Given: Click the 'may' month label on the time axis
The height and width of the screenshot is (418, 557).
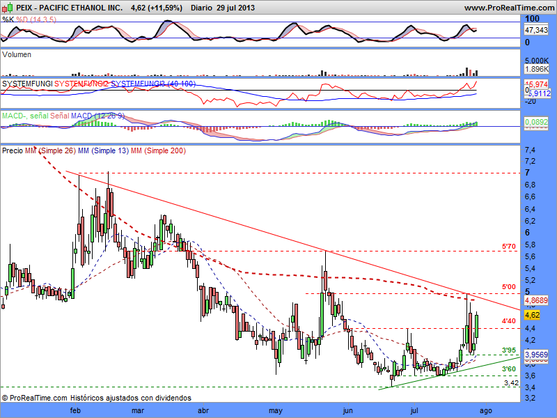Looking at the screenshot, I should 276,411.
